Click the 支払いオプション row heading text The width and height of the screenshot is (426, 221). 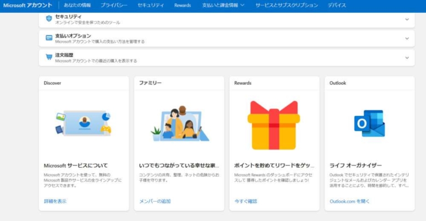click(x=73, y=36)
